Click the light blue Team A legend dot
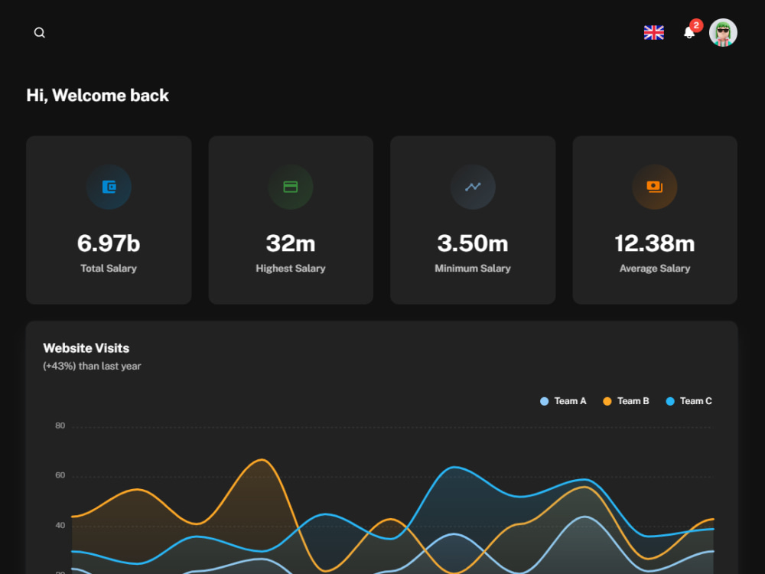765x574 pixels. click(x=545, y=401)
